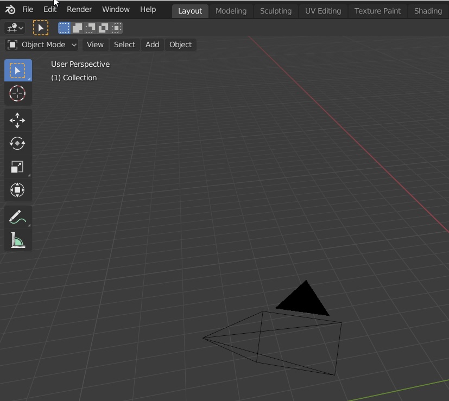
Task: Choose Set a new selection mode
Action: 64,28
